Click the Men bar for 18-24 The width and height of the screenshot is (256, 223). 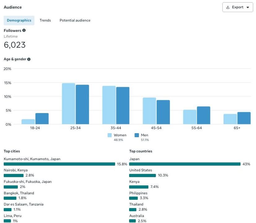(42, 119)
